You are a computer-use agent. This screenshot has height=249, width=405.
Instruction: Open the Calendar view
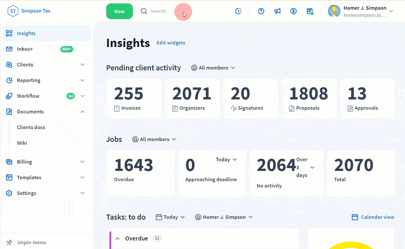click(373, 217)
